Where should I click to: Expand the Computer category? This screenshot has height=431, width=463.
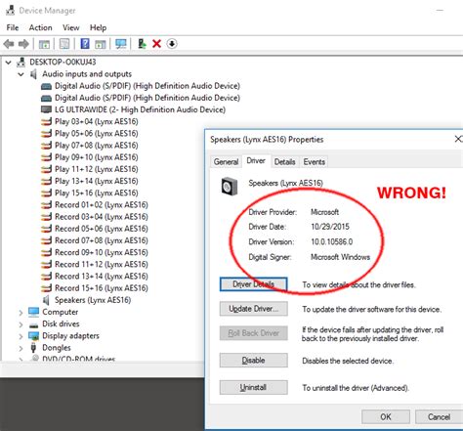point(21,313)
